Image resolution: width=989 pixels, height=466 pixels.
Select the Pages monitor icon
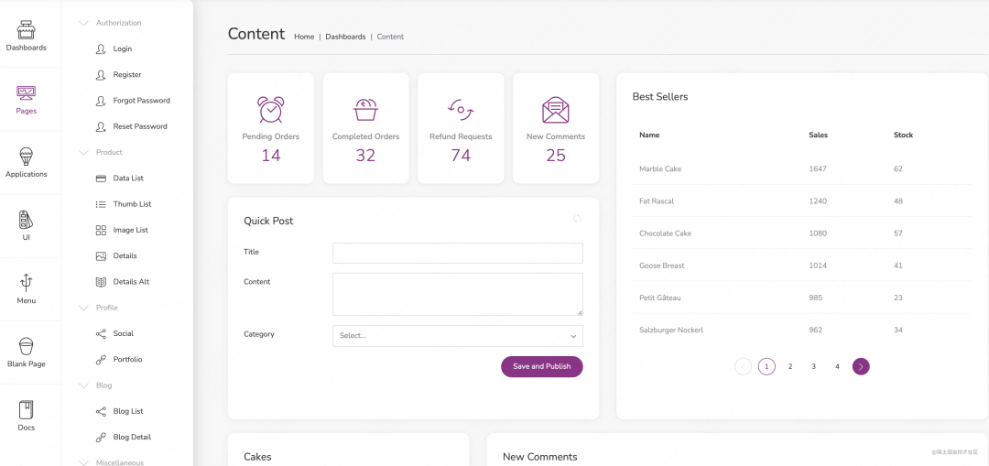tap(26, 93)
